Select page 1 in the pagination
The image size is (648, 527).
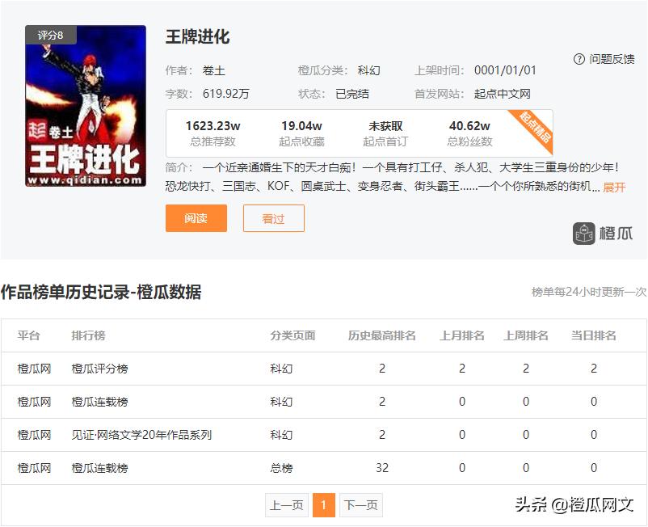(x=324, y=504)
